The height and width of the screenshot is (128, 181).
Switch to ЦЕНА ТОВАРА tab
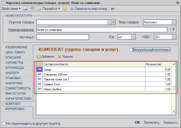coord(18,52)
